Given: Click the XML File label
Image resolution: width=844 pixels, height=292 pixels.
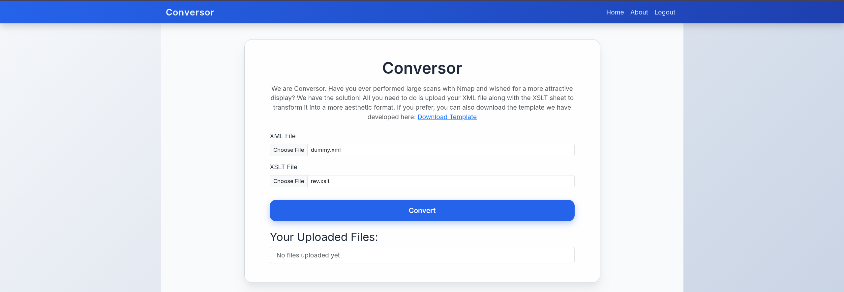Looking at the screenshot, I should coord(283,136).
